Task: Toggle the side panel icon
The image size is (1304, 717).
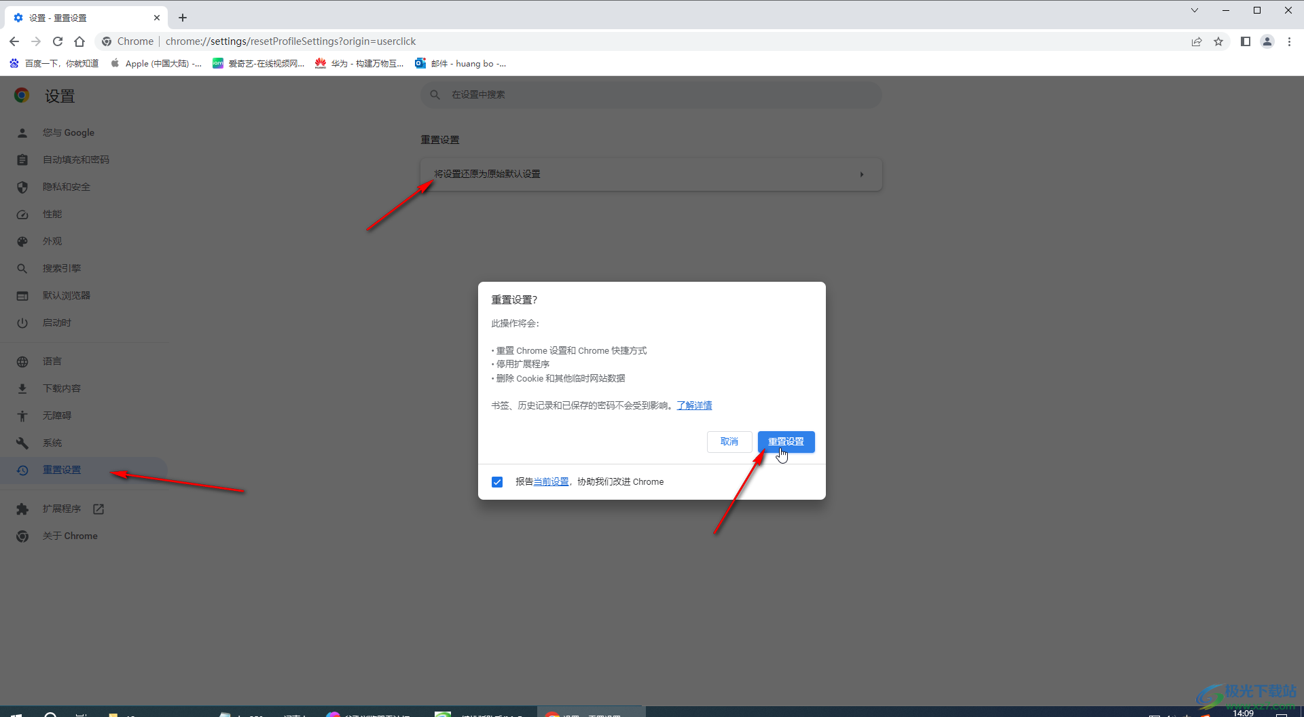Action: [x=1246, y=41]
